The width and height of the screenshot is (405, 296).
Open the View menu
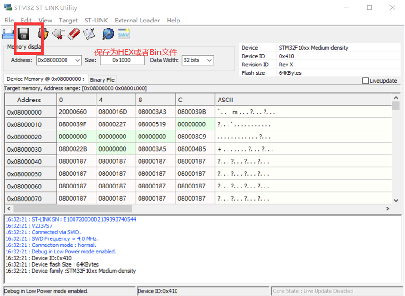tap(45, 20)
